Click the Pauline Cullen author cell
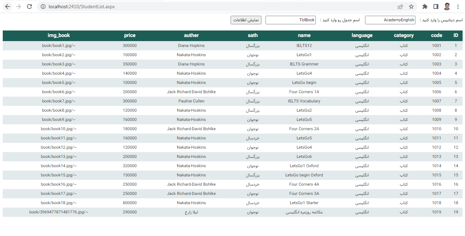Image resolution: width=465 pixels, height=236 pixels. click(191, 101)
